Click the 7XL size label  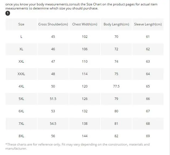pos(21,124)
